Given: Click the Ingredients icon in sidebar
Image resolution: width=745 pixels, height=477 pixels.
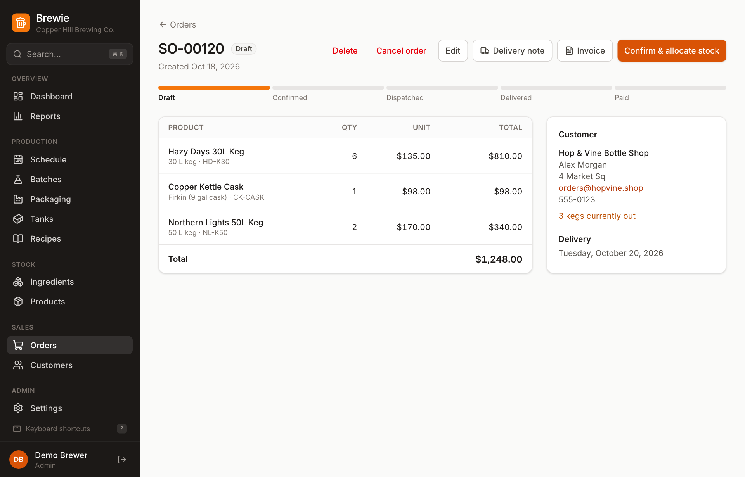Looking at the screenshot, I should click(x=18, y=282).
